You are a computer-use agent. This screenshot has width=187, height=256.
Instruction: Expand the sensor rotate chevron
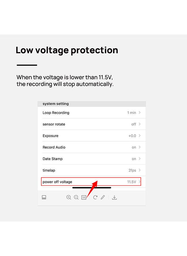(140, 124)
